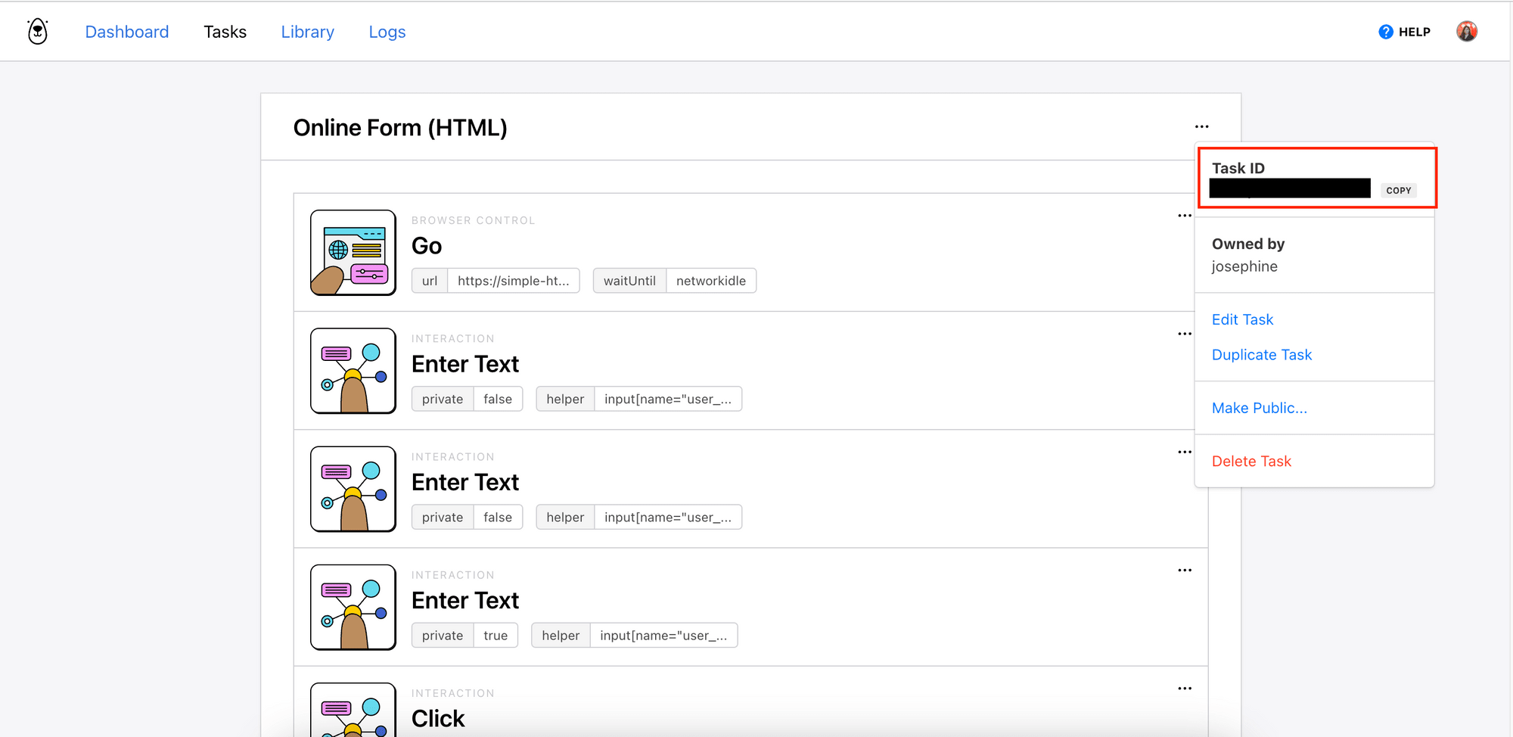Screen dimensions: 1513x737
Task: Click the COPY button next to Task ID
Action: click(1398, 190)
